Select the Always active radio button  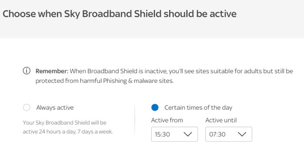tap(26, 108)
